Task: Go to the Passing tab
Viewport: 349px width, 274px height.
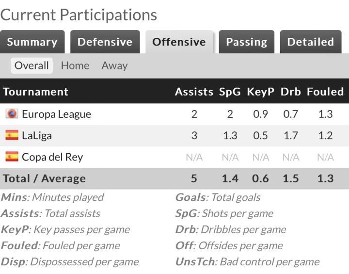Action: (246, 42)
